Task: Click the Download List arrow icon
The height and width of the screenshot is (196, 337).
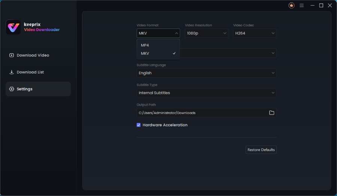Action: [12, 72]
